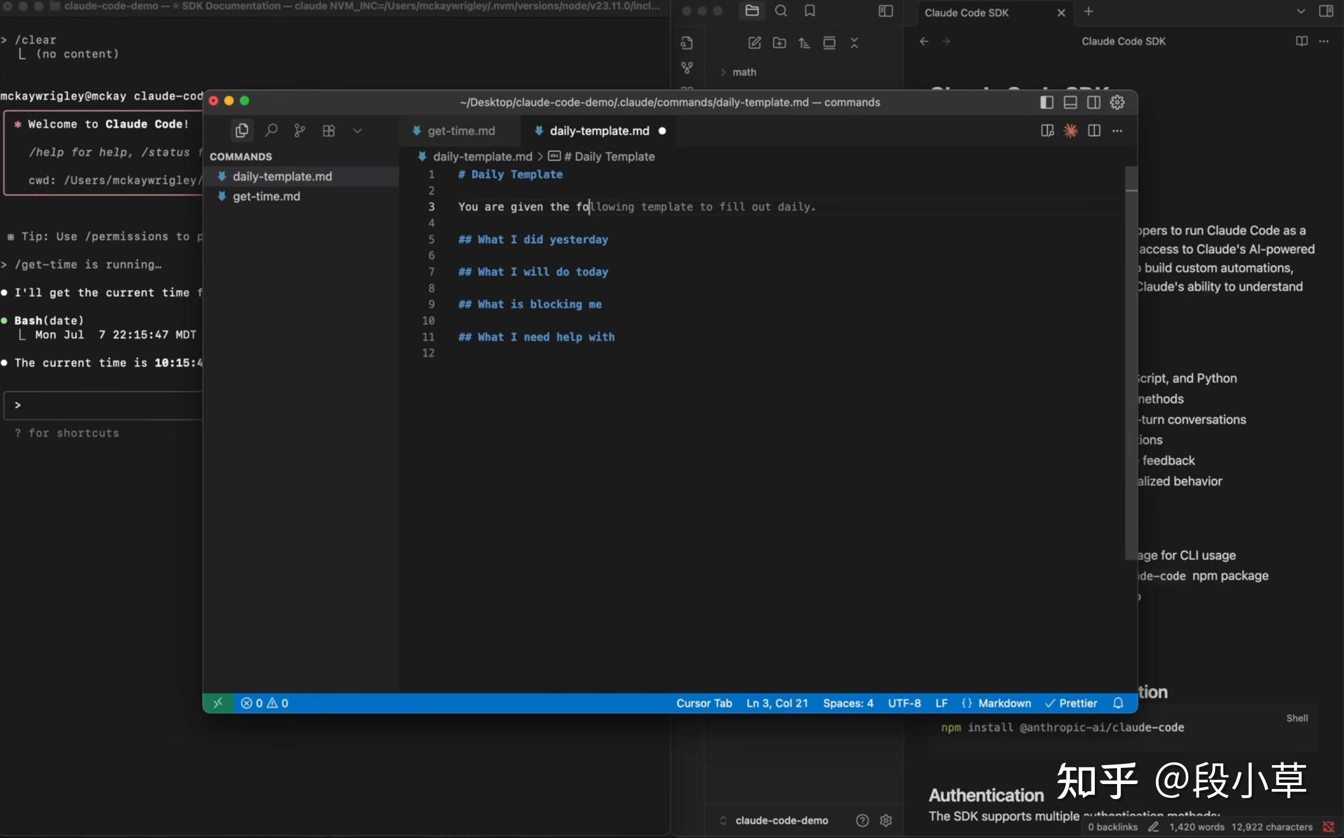
Task: Switch to the get-time.md editor tab
Action: coord(461,131)
